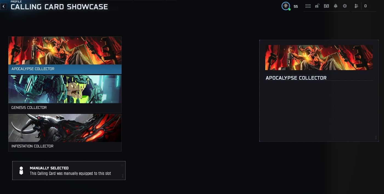Go back using the top-left arrow

(4, 6)
